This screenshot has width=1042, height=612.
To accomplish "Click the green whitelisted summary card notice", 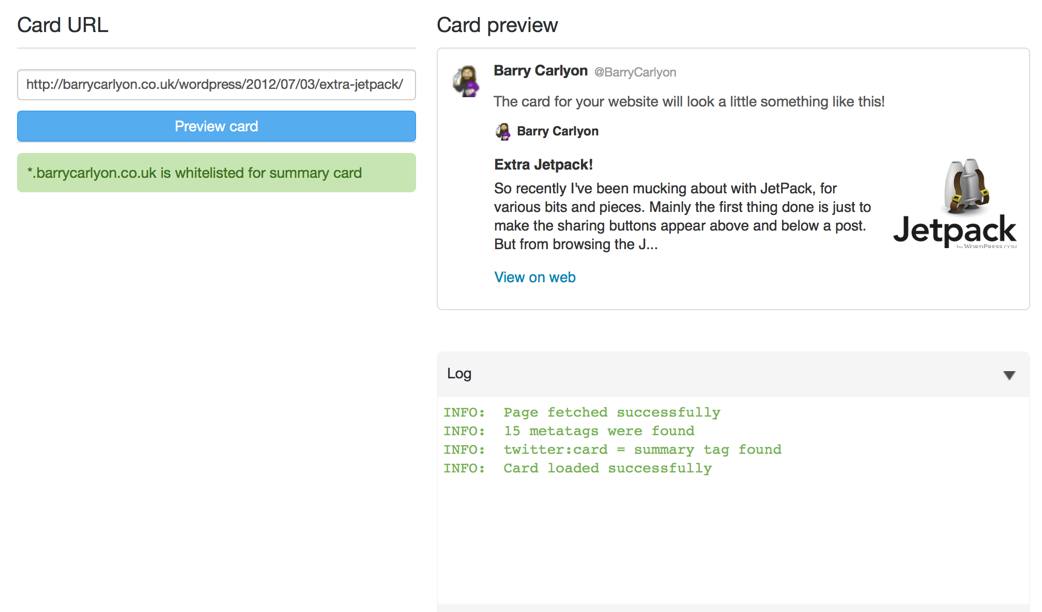I will (216, 173).
